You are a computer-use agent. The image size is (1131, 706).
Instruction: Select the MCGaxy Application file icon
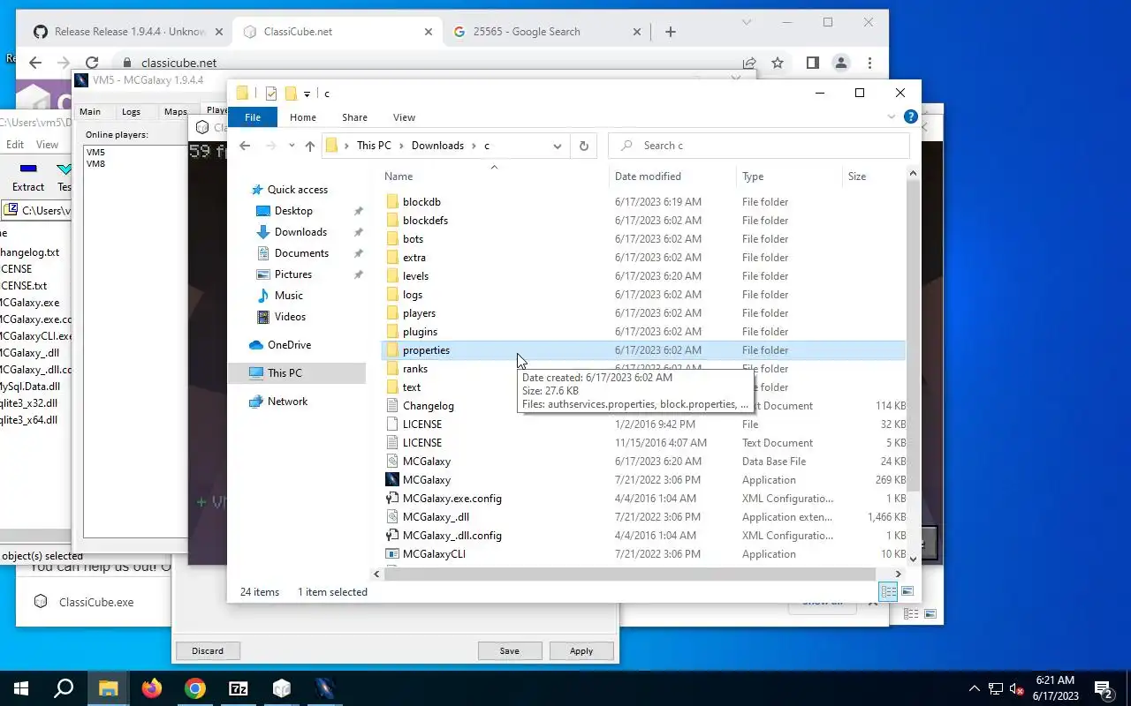(x=393, y=480)
